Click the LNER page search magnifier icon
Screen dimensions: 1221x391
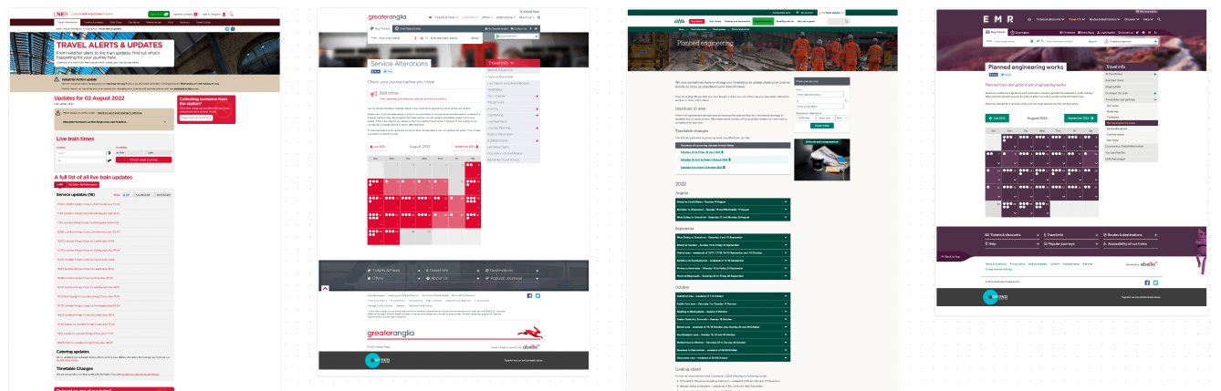coord(231,14)
